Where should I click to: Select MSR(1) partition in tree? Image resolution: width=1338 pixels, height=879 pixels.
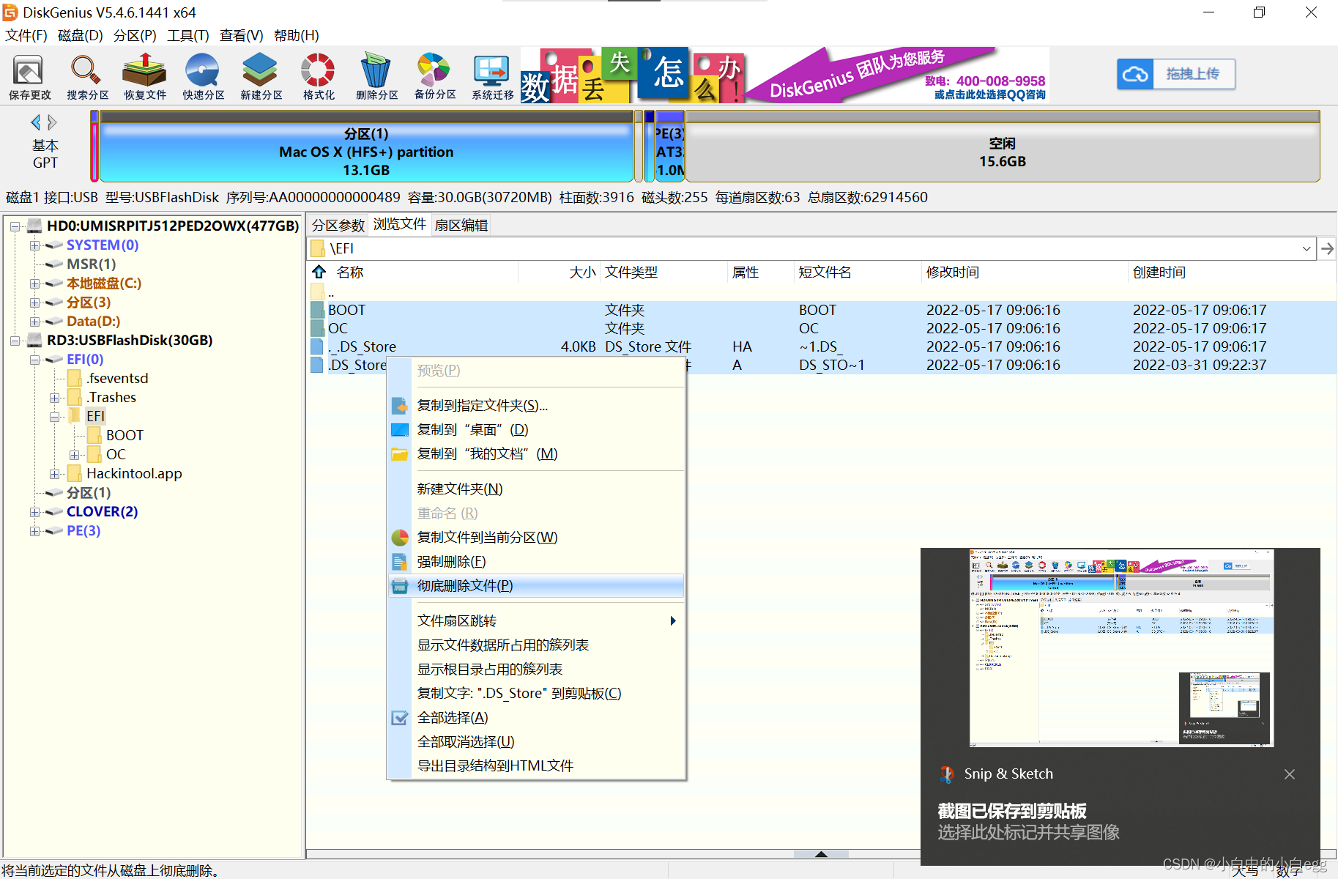91,264
